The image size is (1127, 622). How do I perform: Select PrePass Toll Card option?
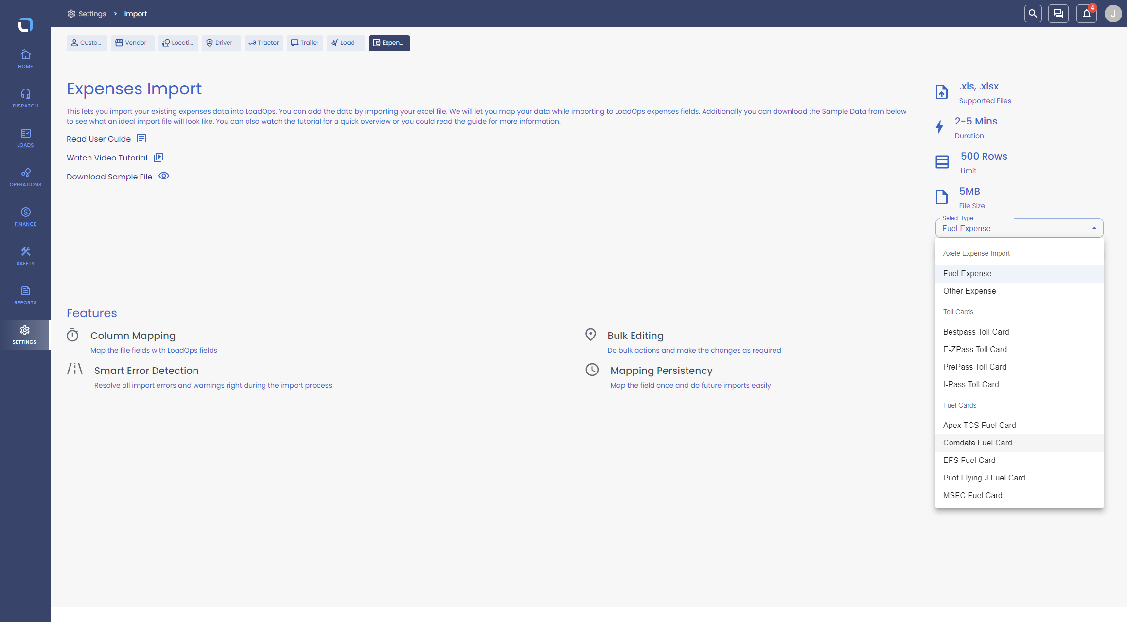click(x=1020, y=367)
